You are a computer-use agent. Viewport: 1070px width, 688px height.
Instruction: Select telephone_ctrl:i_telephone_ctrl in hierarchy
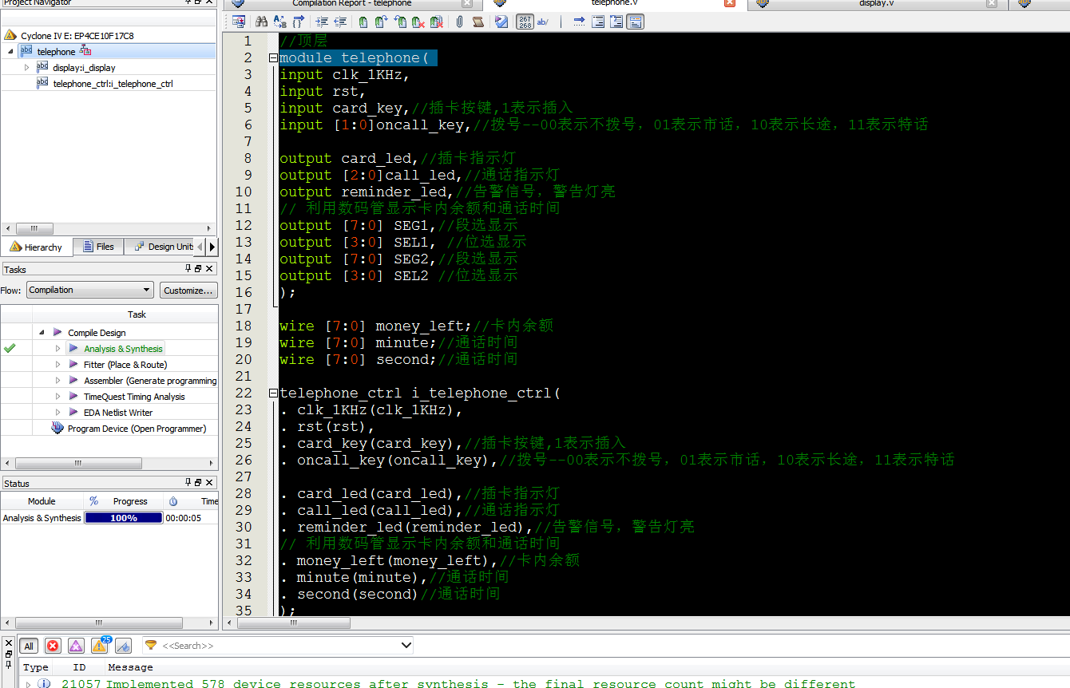(113, 84)
